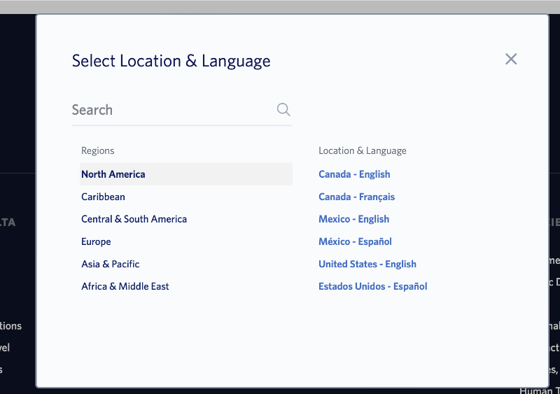Image resolution: width=560 pixels, height=394 pixels.
Task: Choose Mexico - English option
Action: click(354, 219)
